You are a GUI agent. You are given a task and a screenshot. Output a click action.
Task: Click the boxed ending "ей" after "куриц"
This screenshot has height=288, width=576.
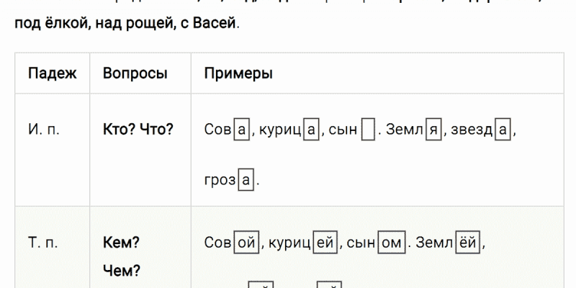coord(325,243)
